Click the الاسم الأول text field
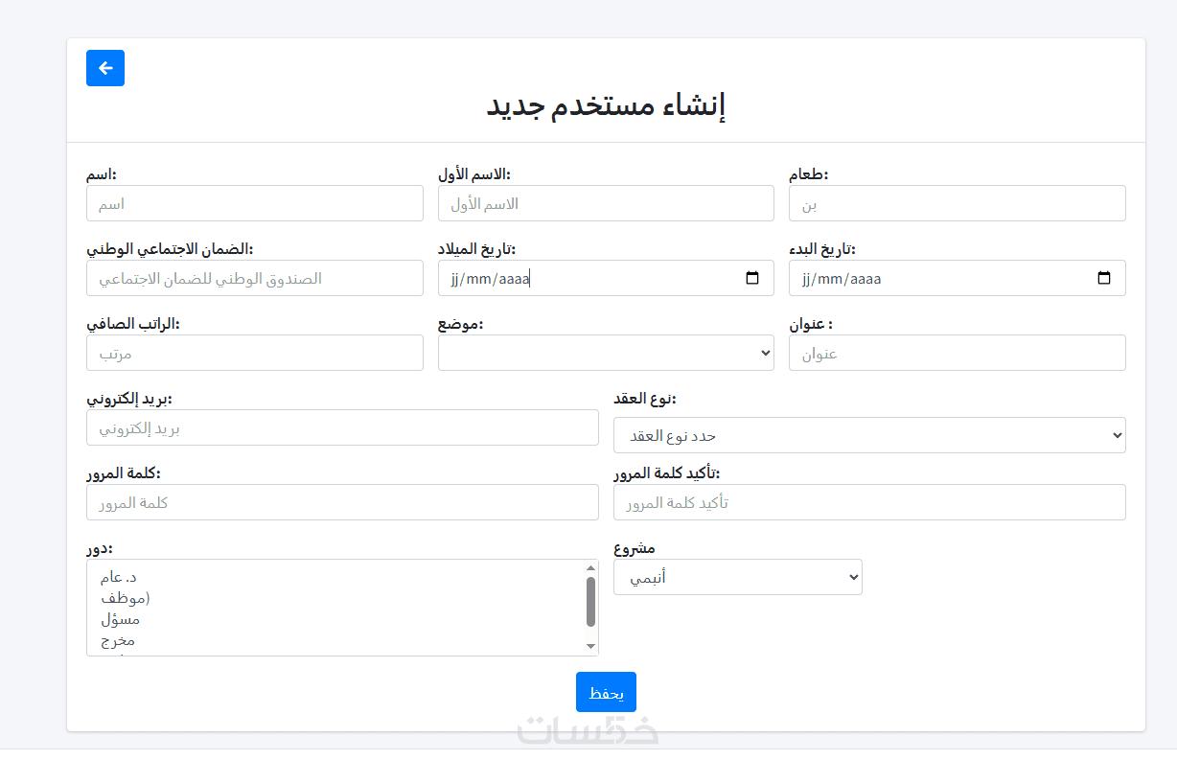 click(x=606, y=204)
